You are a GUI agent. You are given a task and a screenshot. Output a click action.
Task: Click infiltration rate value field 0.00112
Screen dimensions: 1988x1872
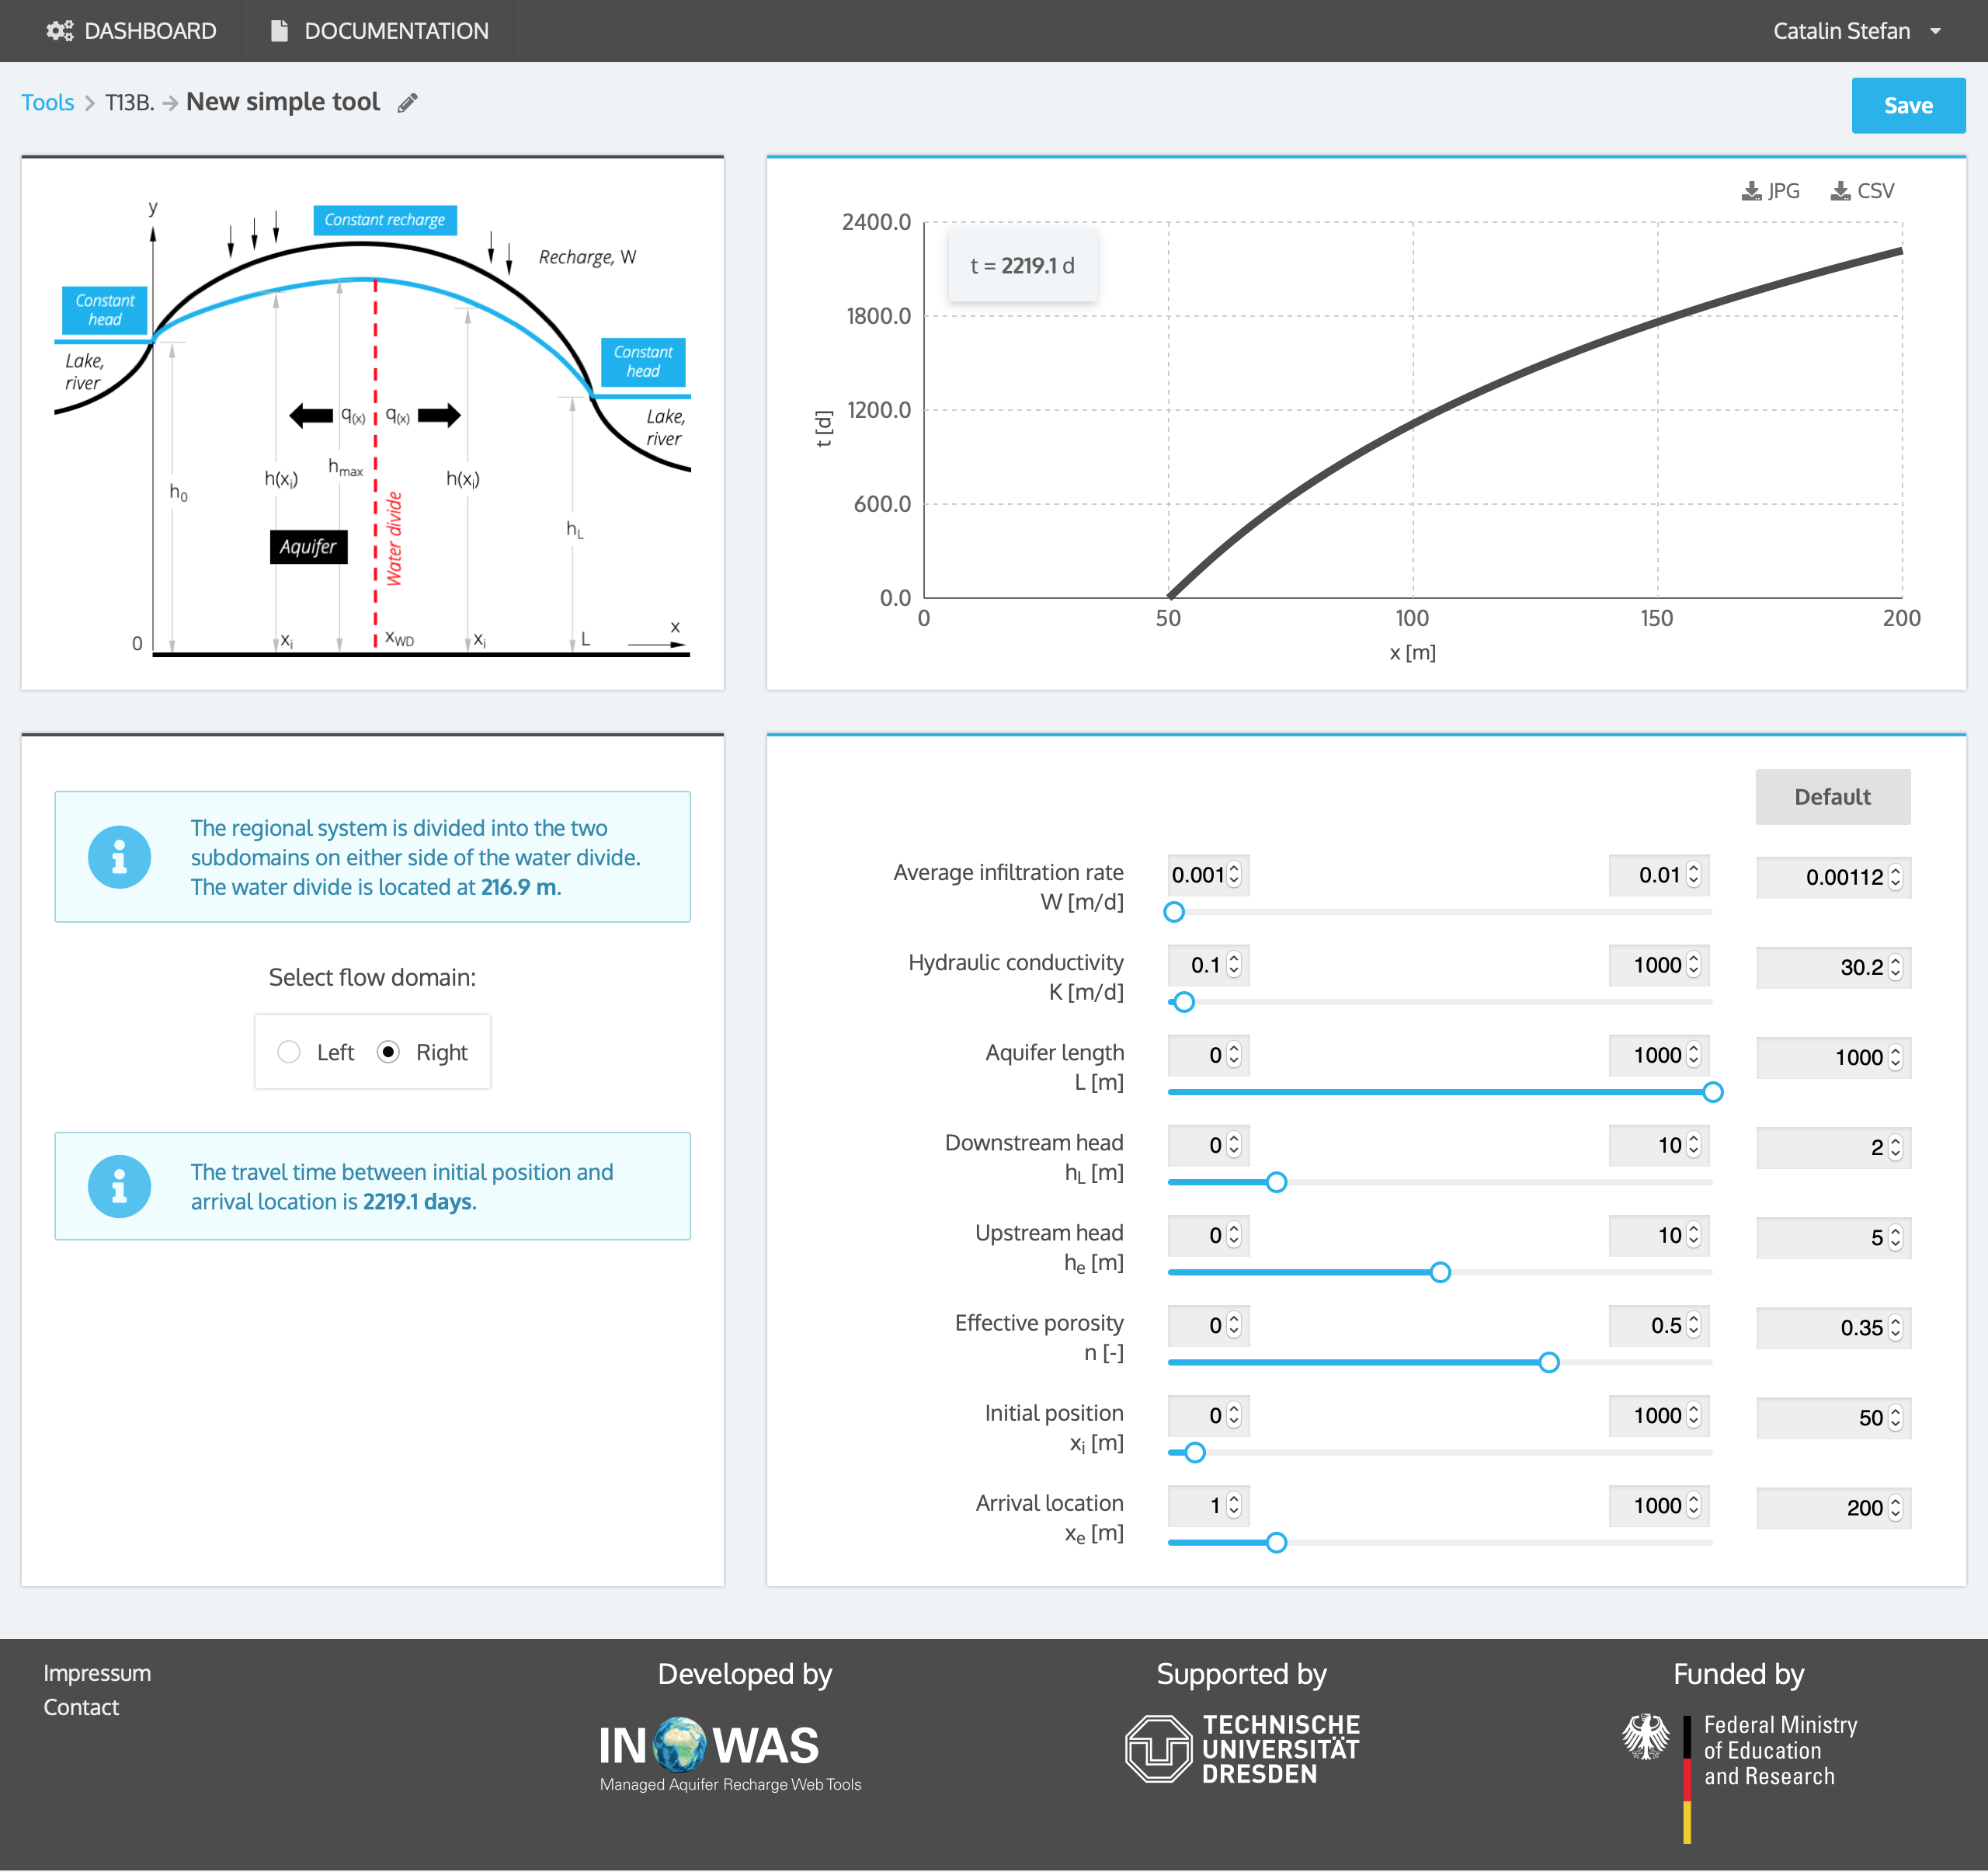coord(1833,877)
